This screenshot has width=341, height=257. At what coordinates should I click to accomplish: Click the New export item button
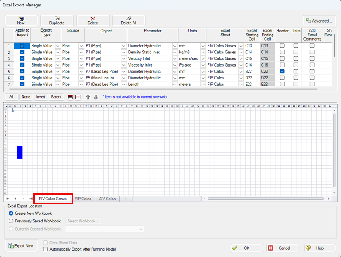pyautogui.click(x=21, y=20)
